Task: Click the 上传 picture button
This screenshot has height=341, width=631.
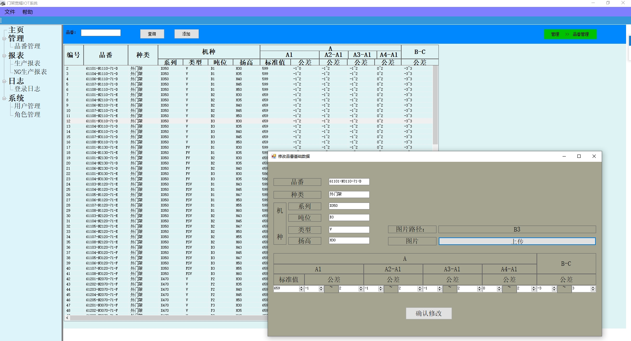Action: pyautogui.click(x=517, y=241)
